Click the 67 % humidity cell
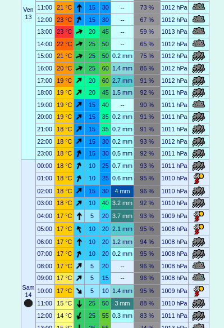Screen dimensions: 224x328 tap(147, 20)
